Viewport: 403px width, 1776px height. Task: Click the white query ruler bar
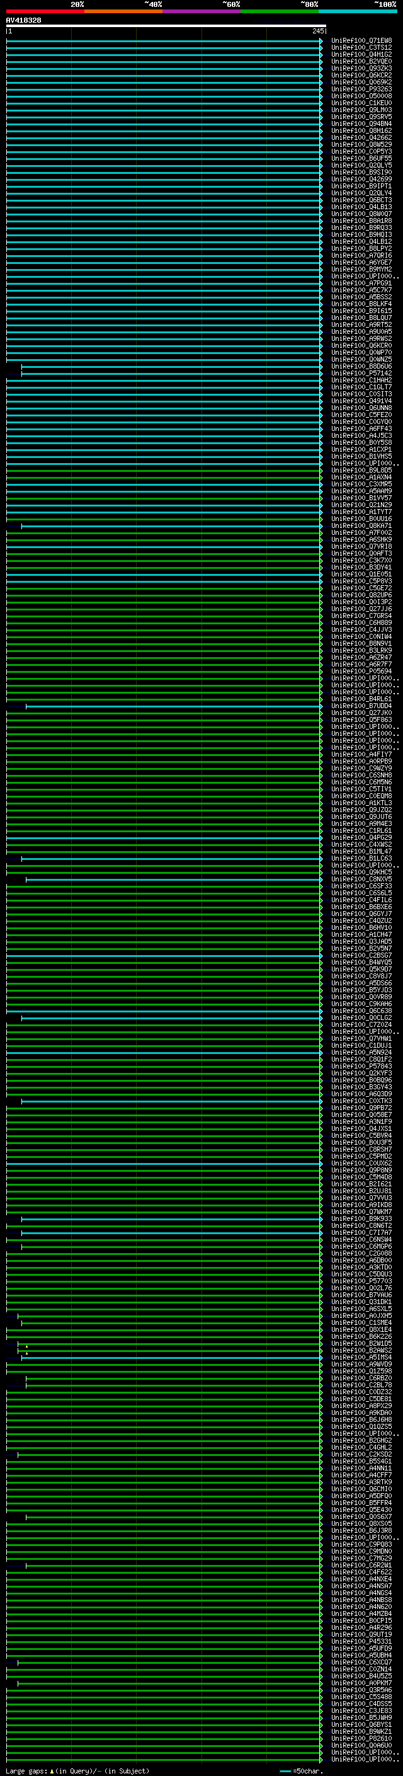coord(166,26)
